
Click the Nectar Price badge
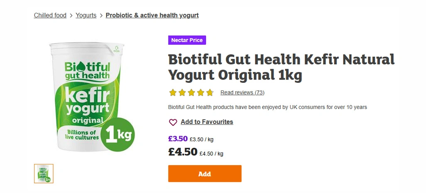coord(187,40)
